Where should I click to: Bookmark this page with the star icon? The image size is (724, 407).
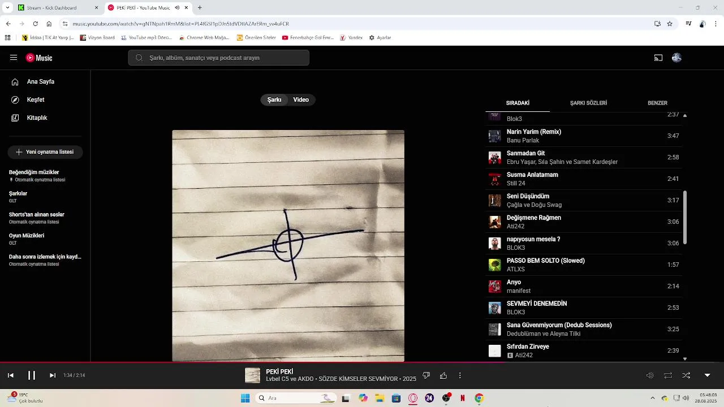(670, 24)
